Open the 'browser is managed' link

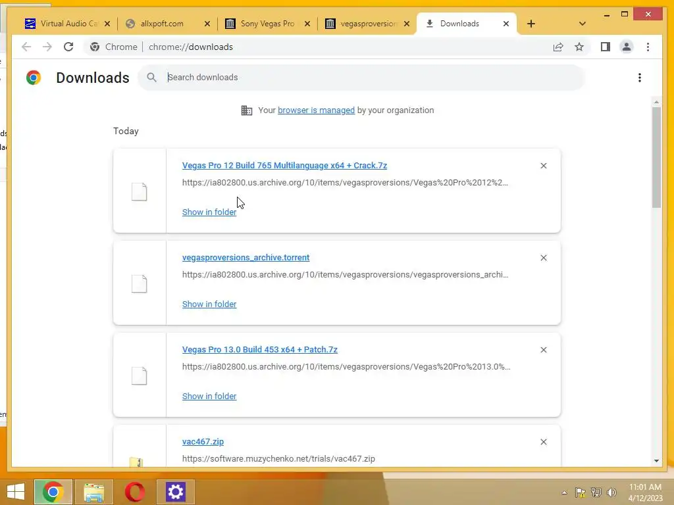pyautogui.click(x=317, y=110)
